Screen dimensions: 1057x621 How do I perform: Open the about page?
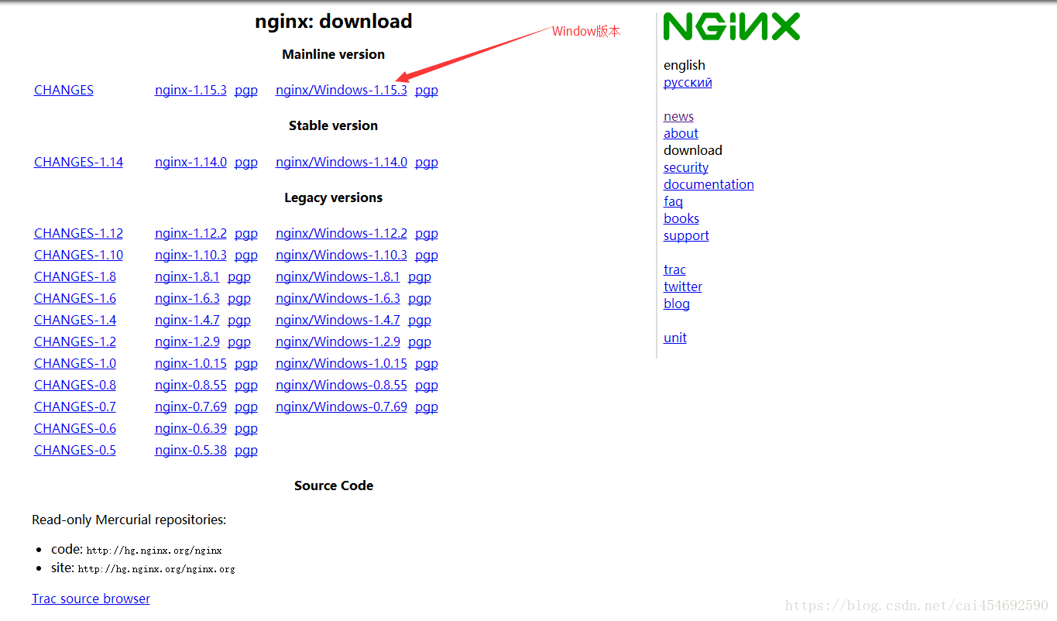(681, 133)
